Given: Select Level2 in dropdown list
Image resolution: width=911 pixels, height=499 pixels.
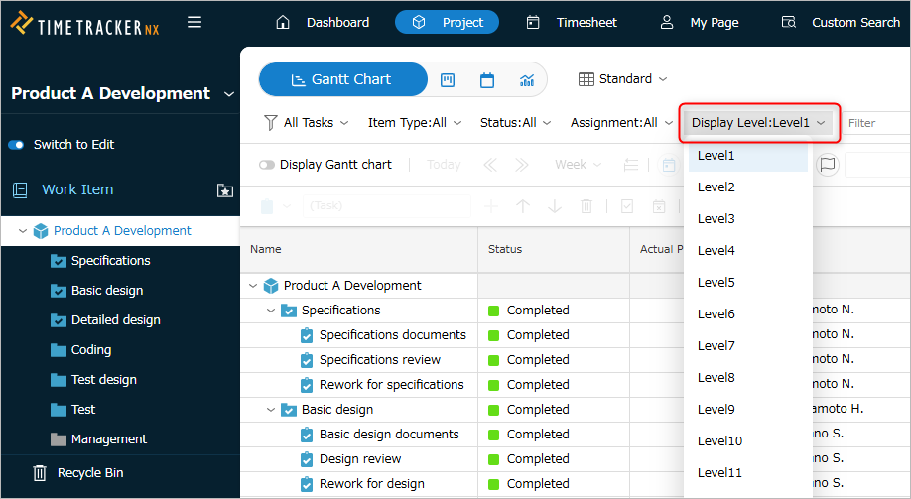Looking at the screenshot, I should [x=748, y=187].
